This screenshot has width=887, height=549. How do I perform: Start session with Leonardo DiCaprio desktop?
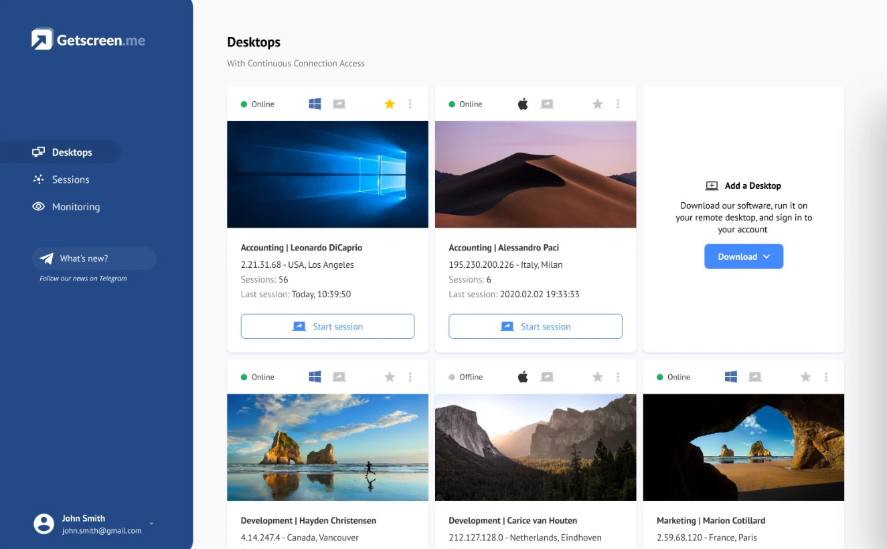click(328, 327)
